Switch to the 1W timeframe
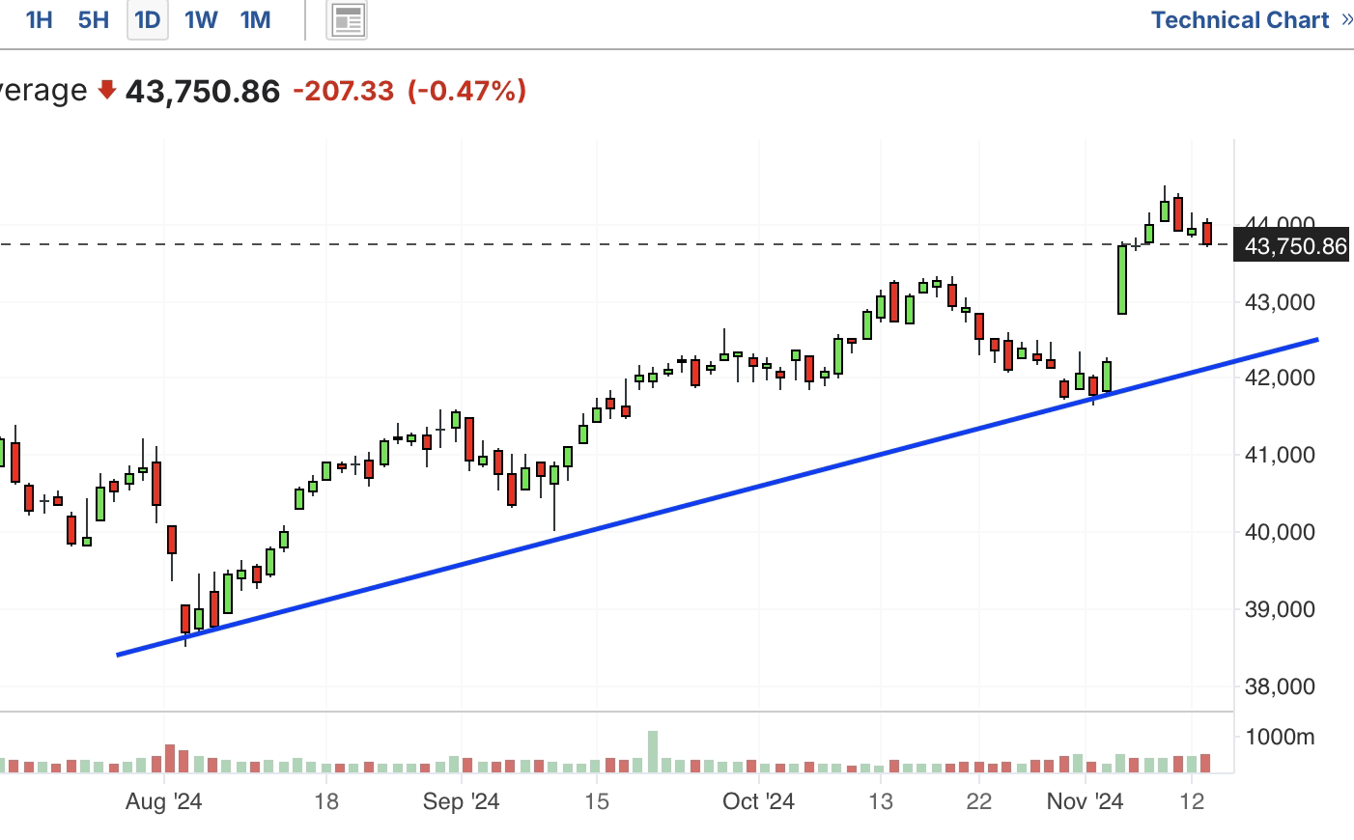This screenshot has width=1354, height=840. [201, 20]
